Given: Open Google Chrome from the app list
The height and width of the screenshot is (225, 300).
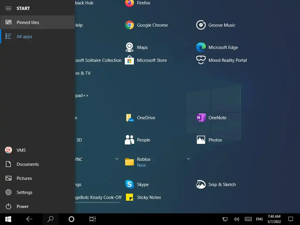Looking at the screenshot, I should (x=146, y=25).
